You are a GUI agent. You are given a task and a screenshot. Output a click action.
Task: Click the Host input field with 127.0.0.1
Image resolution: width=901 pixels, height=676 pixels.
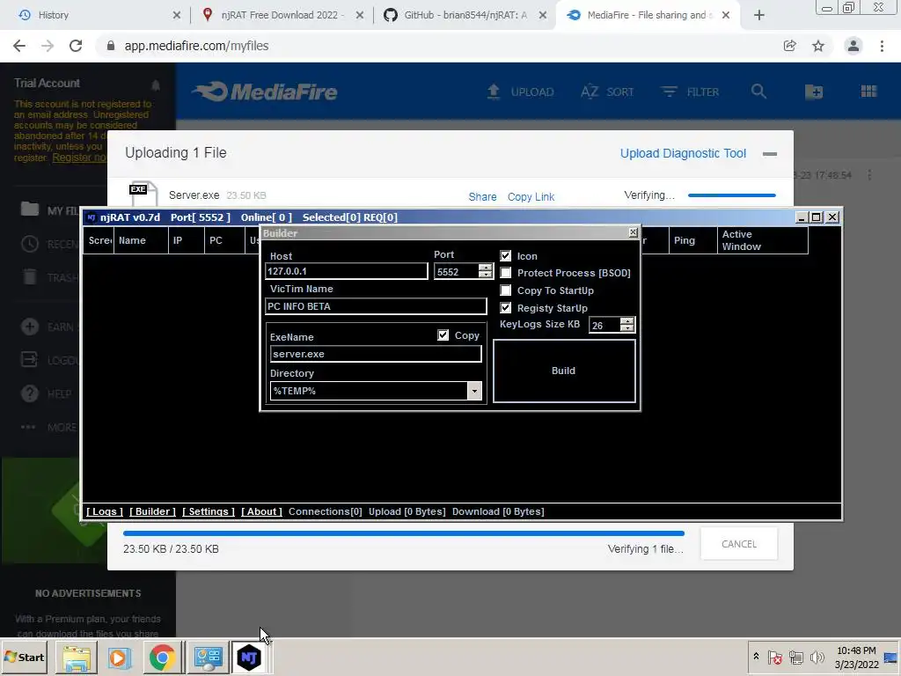point(347,271)
